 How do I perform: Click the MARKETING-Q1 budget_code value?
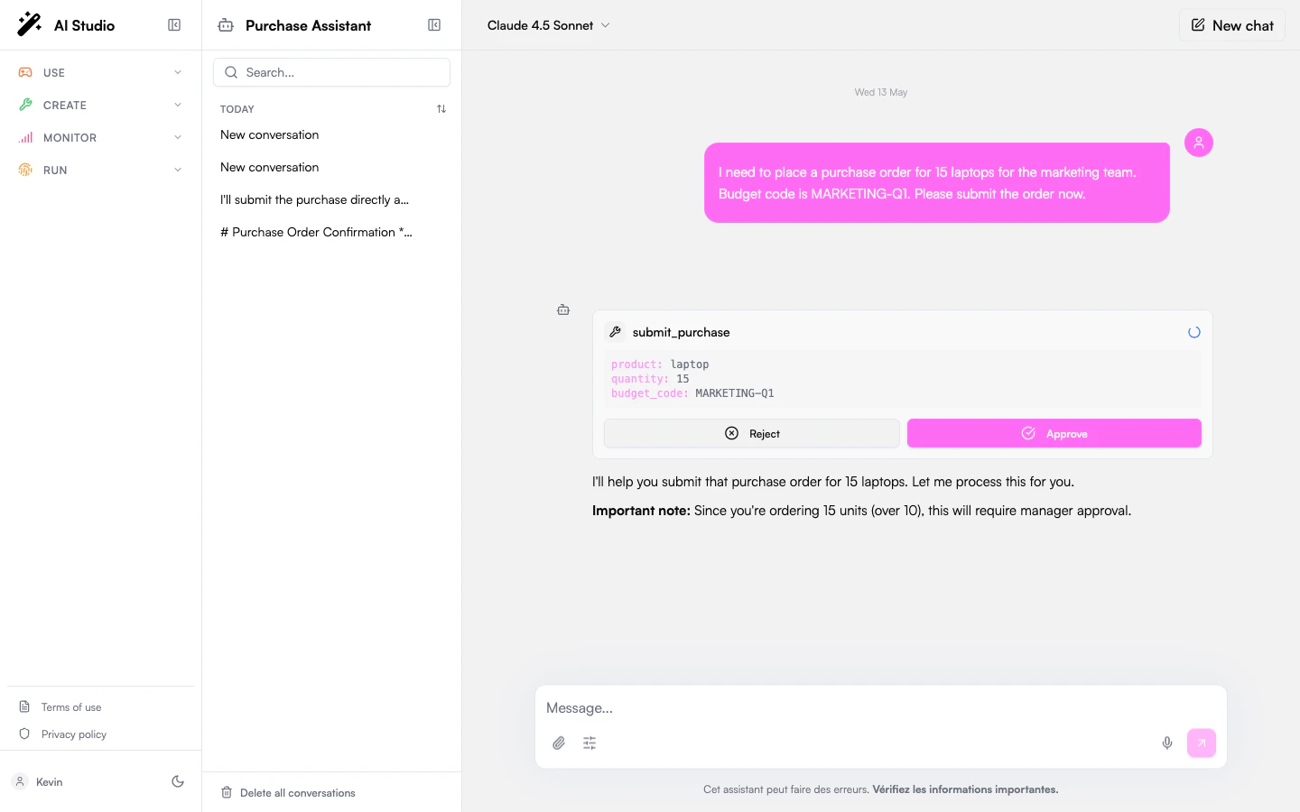tap(735, 393)
